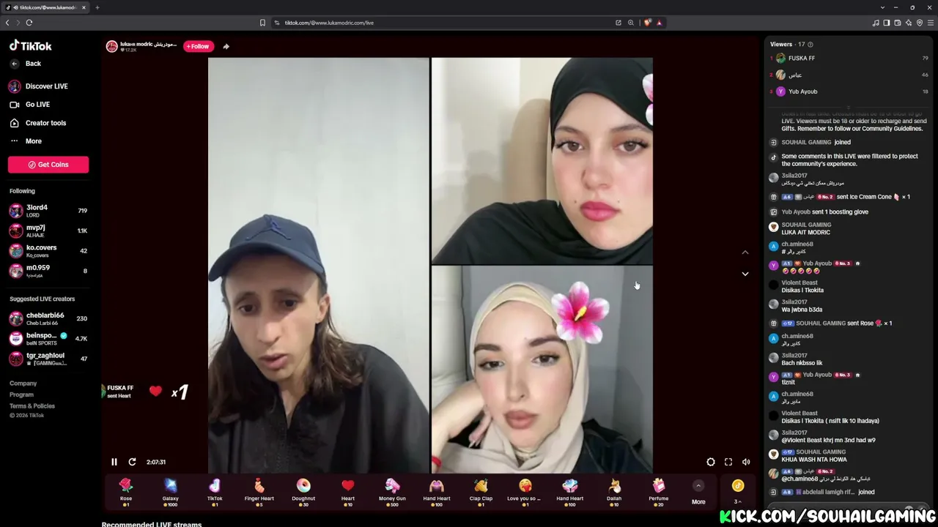Mute the stream volume

746,462
